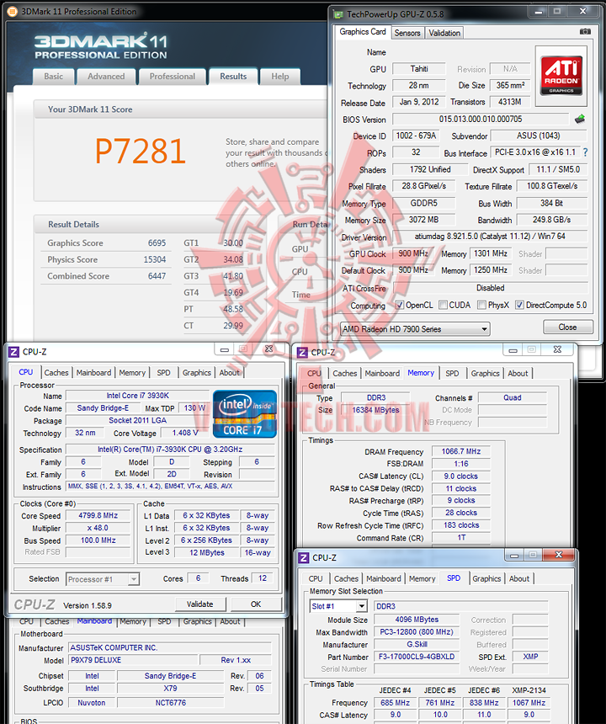The image size is (606, 724).
Task: Click the Core Speed value 4799.8 MHz
Action: tap(98, 515)
